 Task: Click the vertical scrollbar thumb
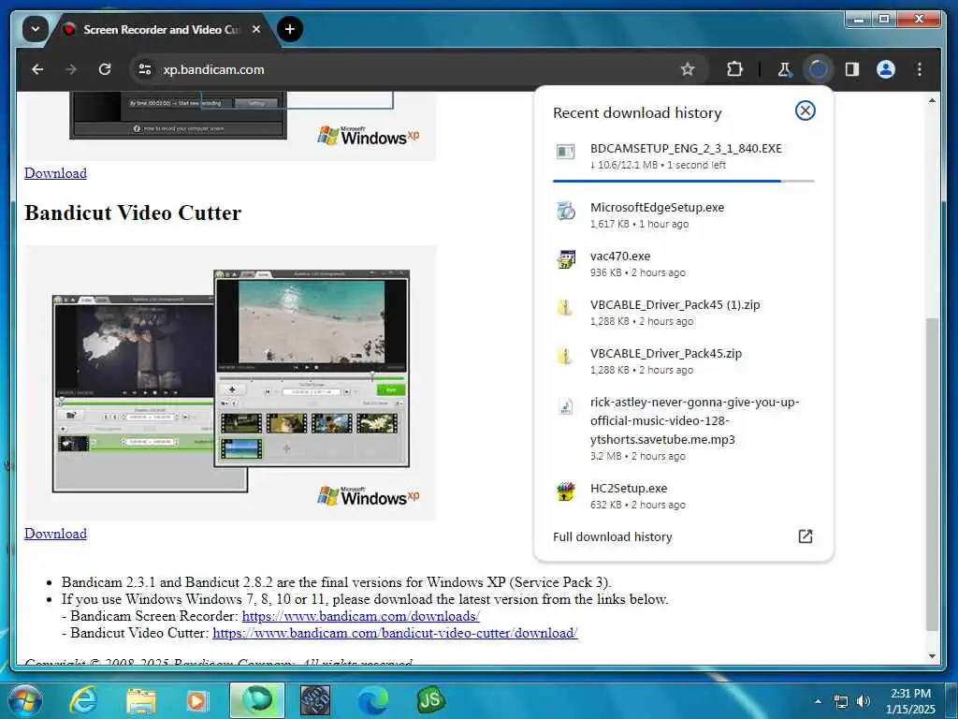pos(932,474)
